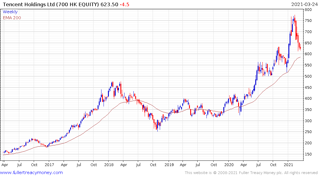Click the 550 price axis label
Viewport: 318px width, 177px height.
(x=308, y=65)
